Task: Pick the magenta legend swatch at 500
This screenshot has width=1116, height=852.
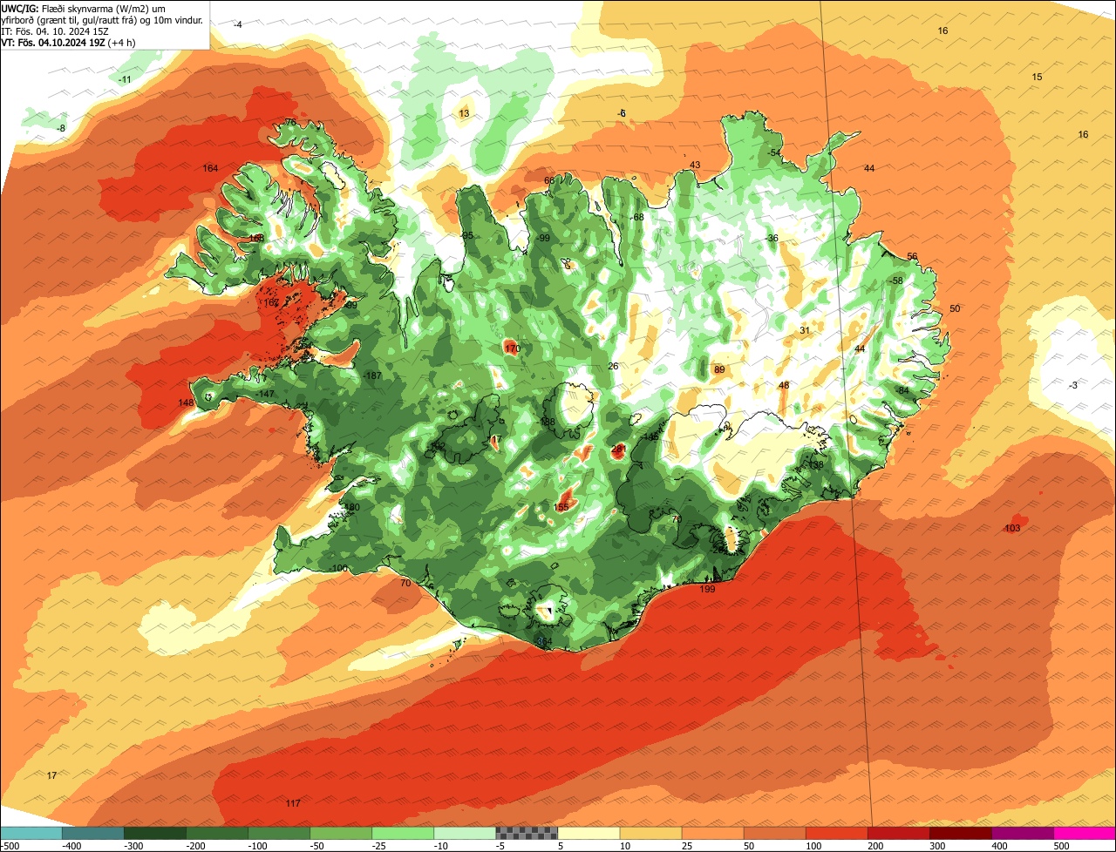Action: pos(1085,833)
